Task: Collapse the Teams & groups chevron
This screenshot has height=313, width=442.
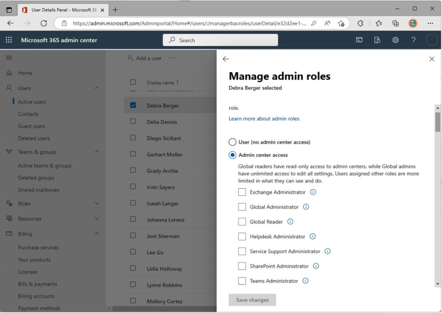Action: (97, 151)
